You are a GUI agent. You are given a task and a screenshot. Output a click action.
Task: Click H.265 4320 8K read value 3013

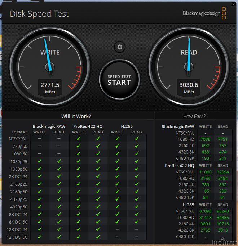tap(222, 230)
